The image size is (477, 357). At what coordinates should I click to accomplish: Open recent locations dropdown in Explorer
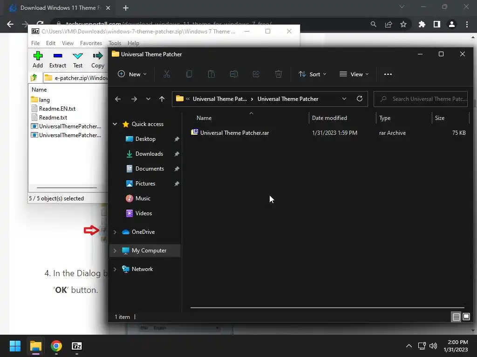tap(148, 99)
